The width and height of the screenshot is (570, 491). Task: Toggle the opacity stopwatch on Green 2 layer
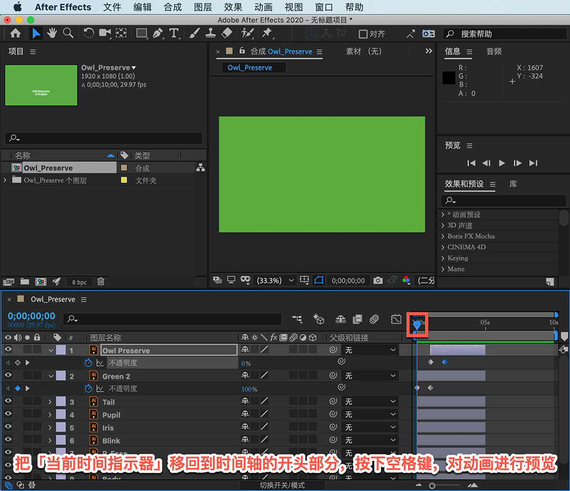pyautogui.click(x=89, y=388)
